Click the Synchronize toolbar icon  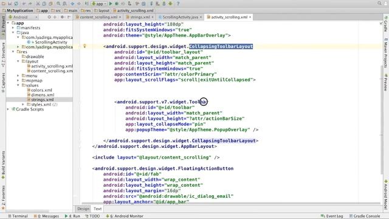coord(16,4)
